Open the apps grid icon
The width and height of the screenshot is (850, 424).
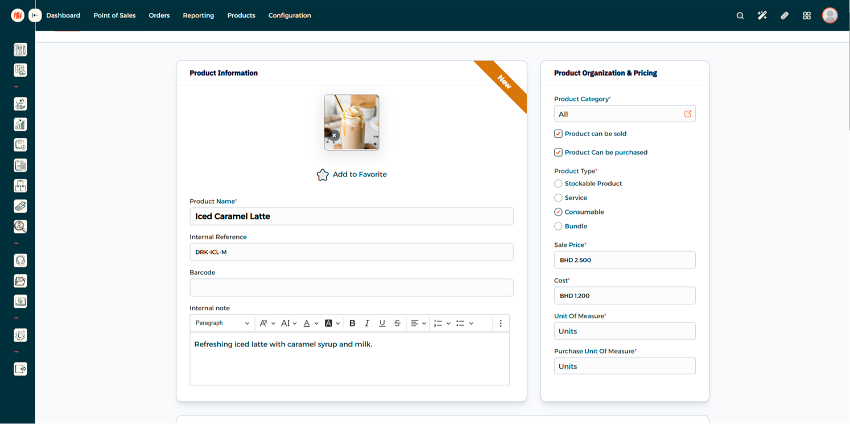806,15
